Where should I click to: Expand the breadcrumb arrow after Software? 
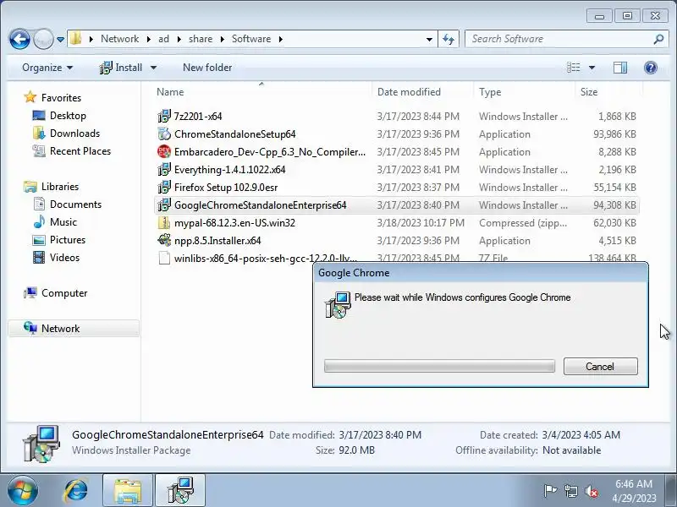[281, 39]
